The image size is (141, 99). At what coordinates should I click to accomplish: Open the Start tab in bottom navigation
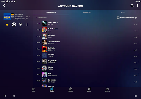tap(33, 90)
